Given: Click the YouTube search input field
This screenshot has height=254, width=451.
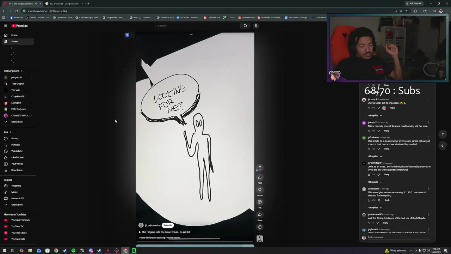Looking at the screenshot, I should coord(198,25).
